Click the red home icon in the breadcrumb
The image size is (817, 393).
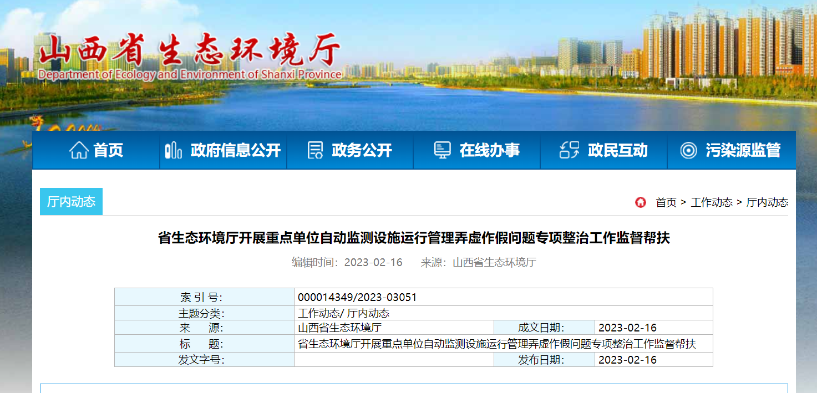[x=641, y=202]
